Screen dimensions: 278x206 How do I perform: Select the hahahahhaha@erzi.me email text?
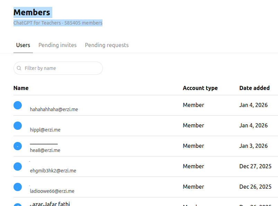[x=54, y=109]
